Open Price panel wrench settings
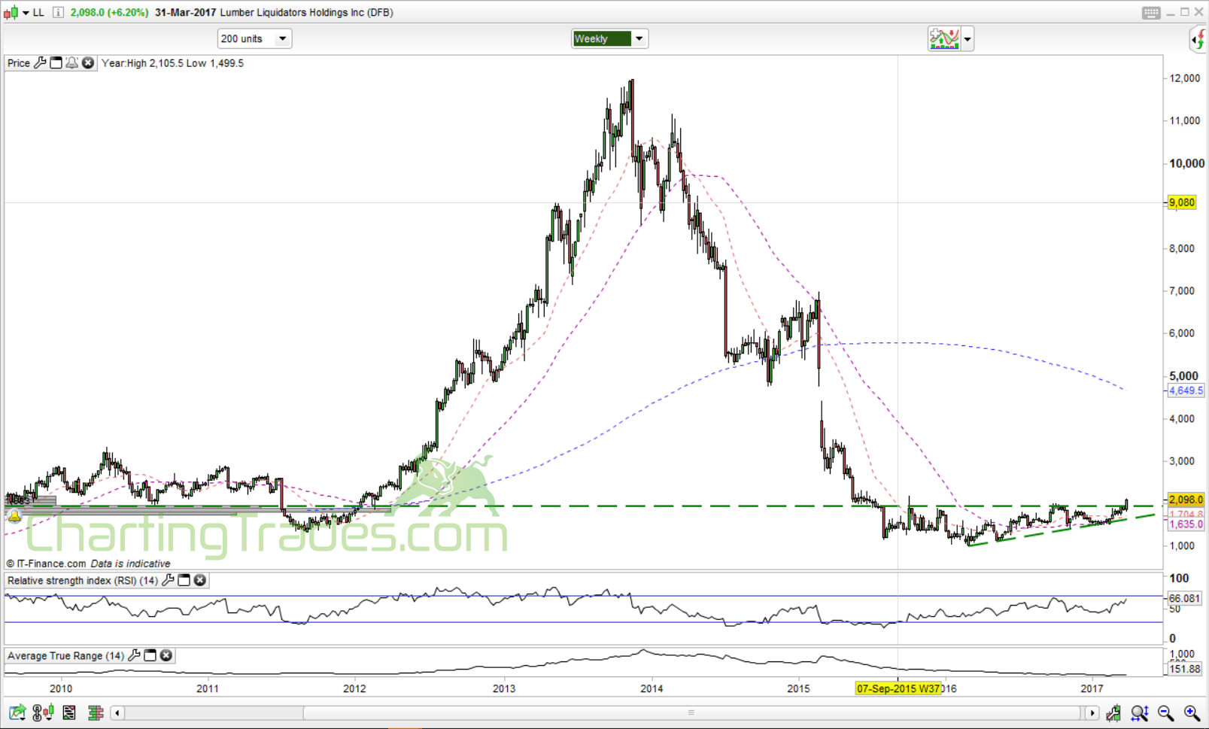 [x=41, y=63]
